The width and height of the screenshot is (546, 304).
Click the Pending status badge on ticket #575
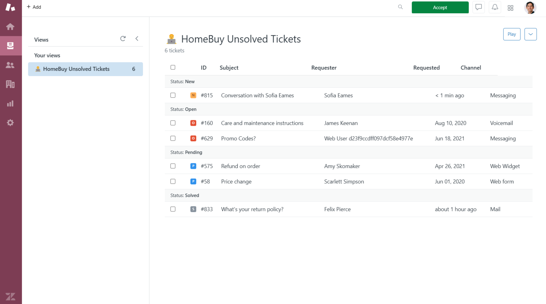click(x=193, y=166)
